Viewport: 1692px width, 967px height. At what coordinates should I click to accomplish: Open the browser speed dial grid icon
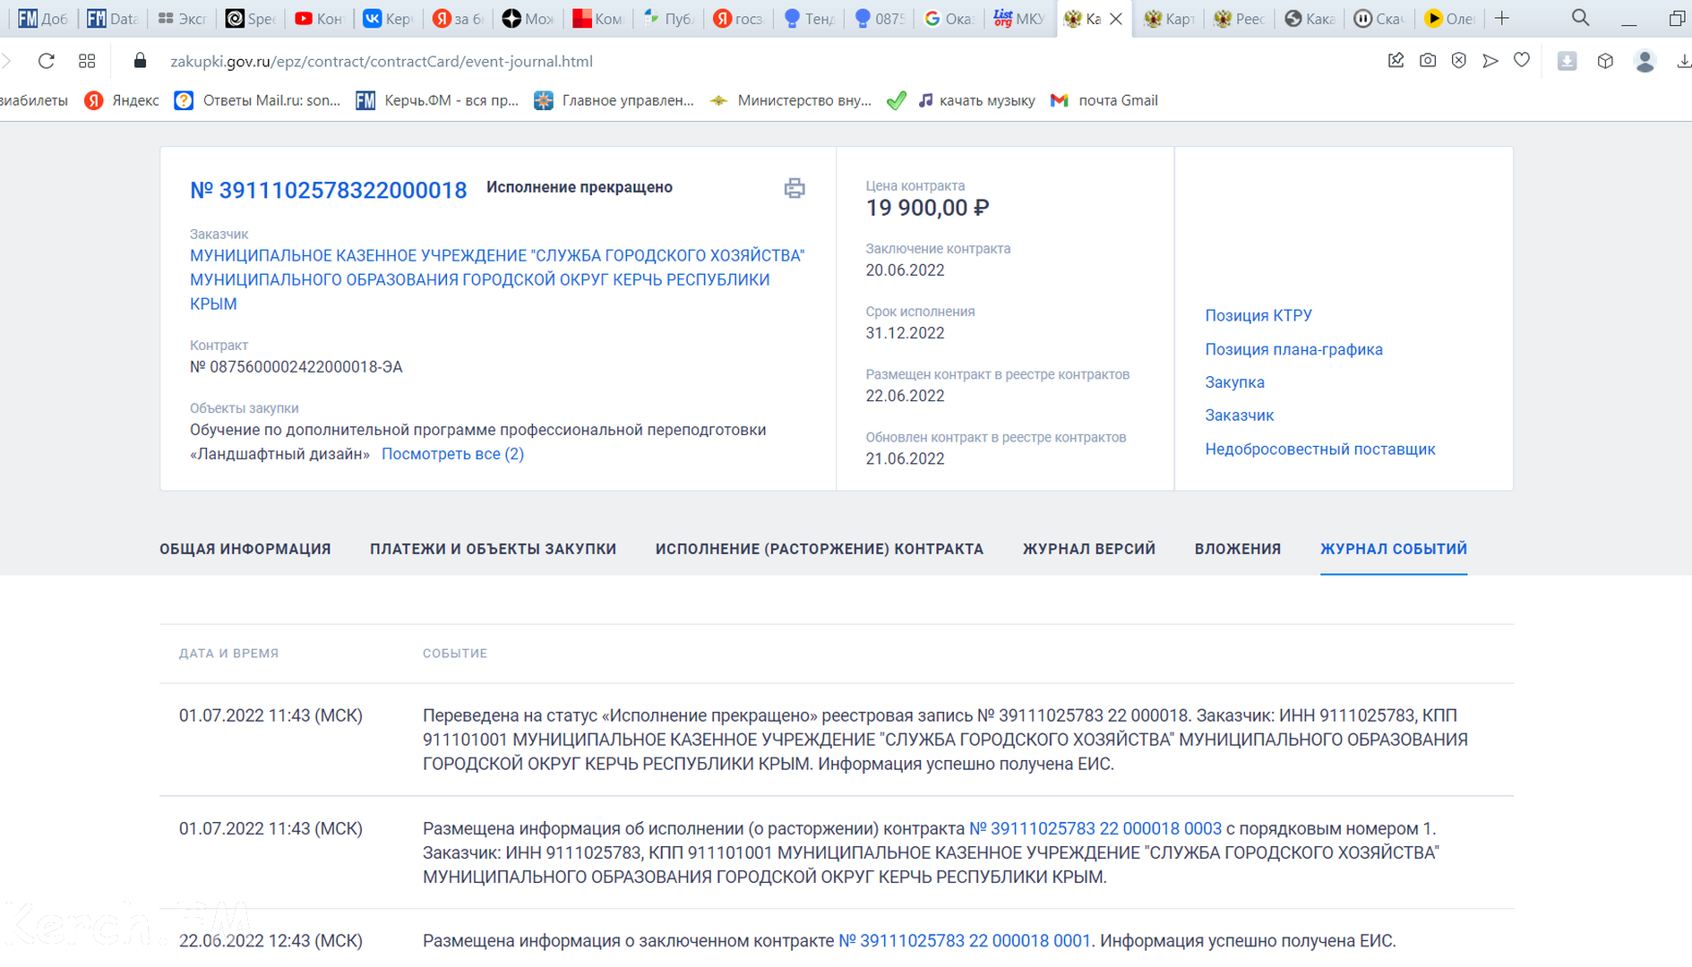point(87,61)
